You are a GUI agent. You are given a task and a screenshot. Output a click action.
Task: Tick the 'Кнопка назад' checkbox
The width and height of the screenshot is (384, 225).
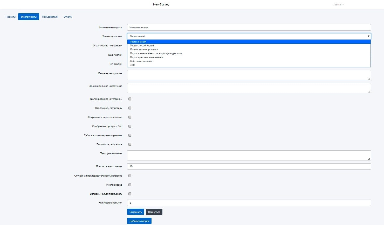(x=130, y=185)
